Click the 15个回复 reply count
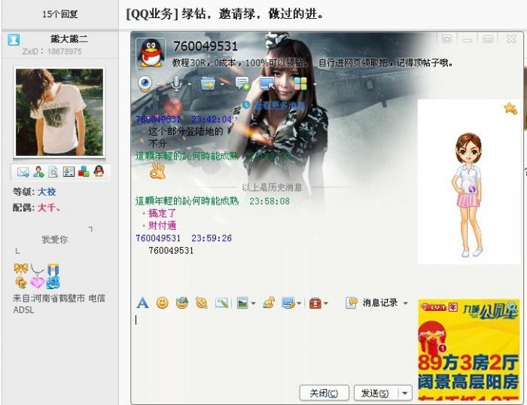The height and width of the screenshot is (405, 527). (x=59, y=14)
